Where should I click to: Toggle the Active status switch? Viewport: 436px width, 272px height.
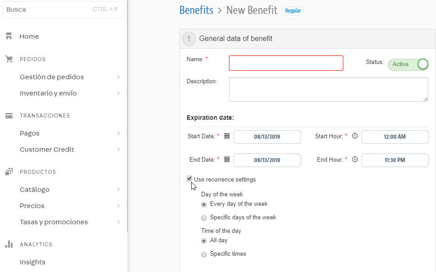(408, 64)
